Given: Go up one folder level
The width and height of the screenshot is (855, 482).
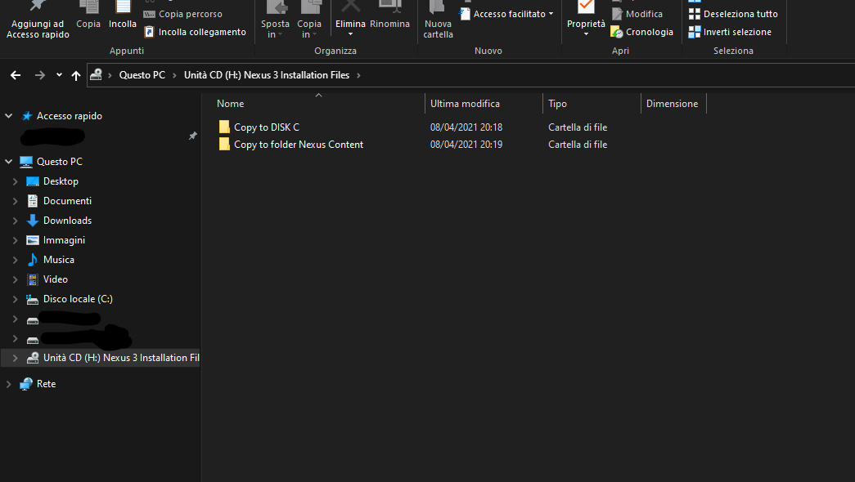Looking at the screenshot, I should pos(76,75).
